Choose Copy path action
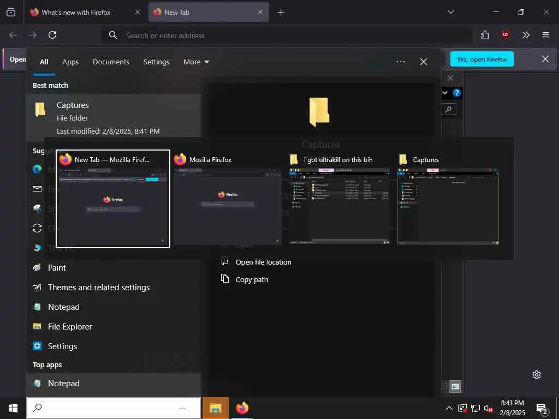Image resolution: width=559 pixels, height=419 pixels. pyautogui.click(x=252, y=280)
